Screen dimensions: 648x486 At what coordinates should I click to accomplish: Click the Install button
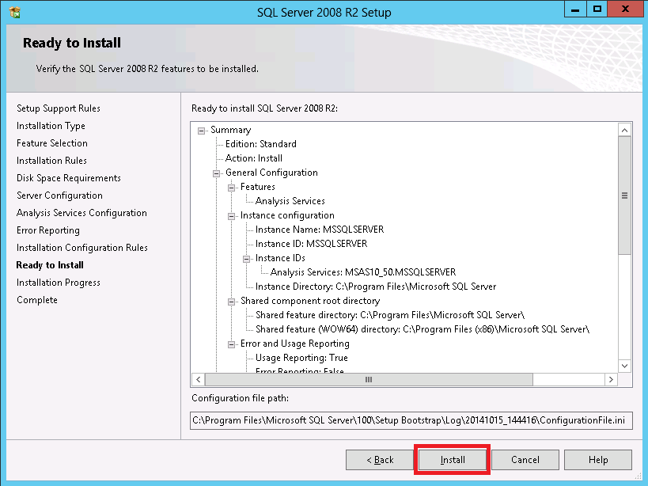453,460
